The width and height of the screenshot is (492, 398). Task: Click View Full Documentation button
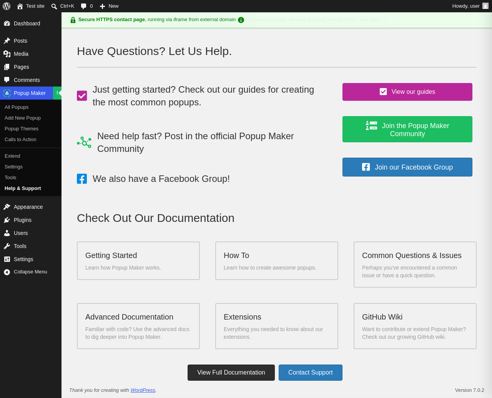click(231, 373)
